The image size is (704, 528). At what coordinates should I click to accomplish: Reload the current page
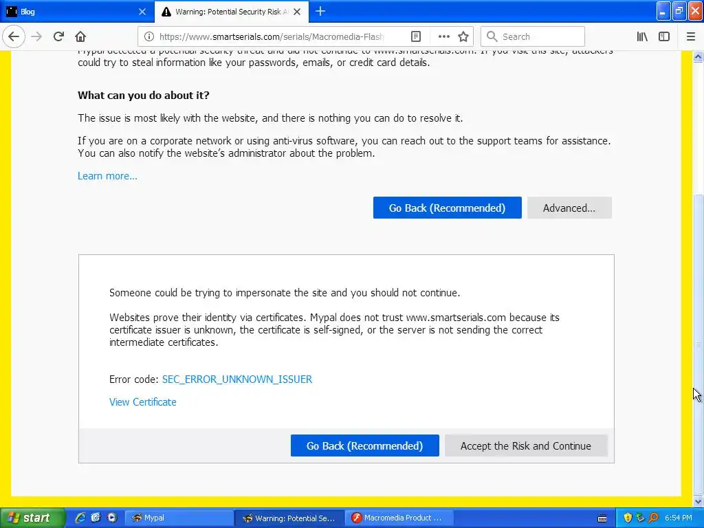pos(58,37)
